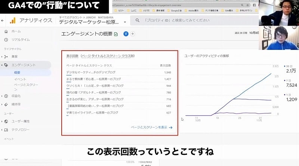Image resolution: width=299 pixels, height=166 pixels.
Task: Click the browser address bar URL
Action: tap(147, 5)
